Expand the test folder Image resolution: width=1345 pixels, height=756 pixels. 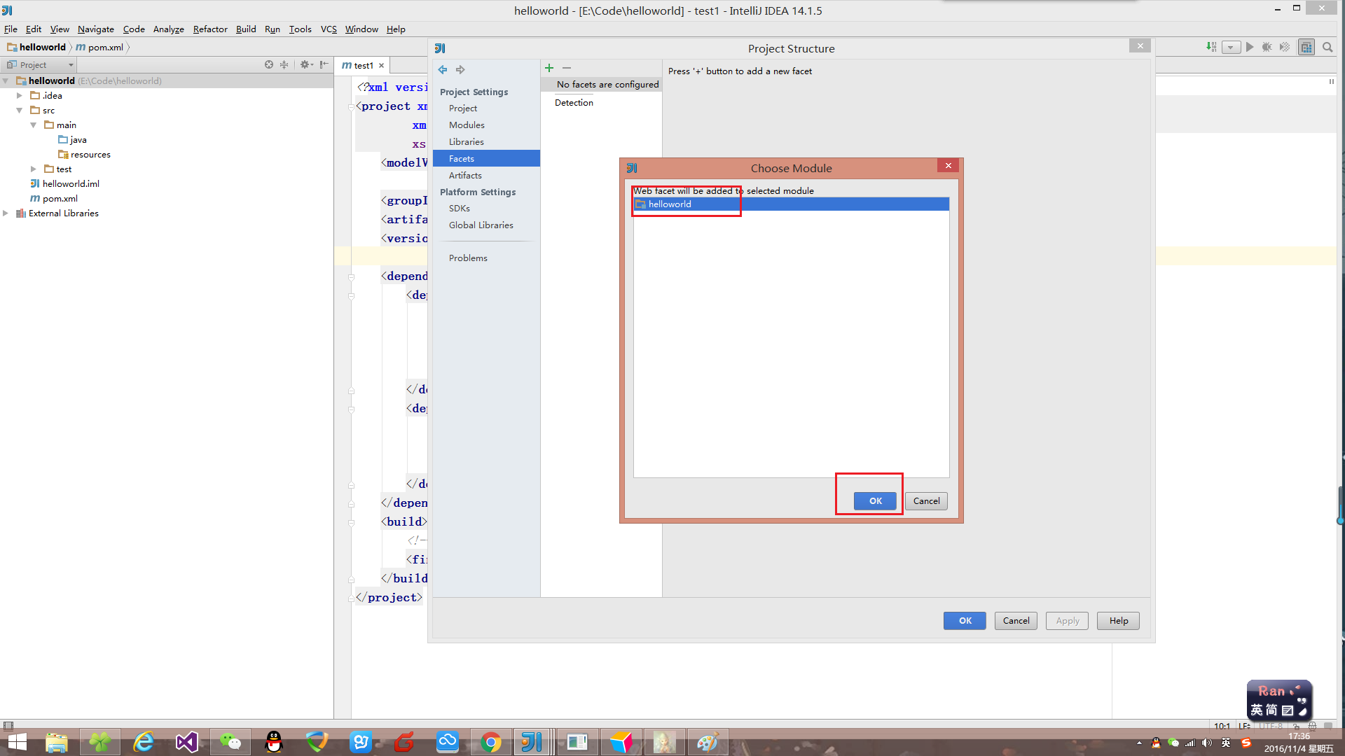pos(34,169)
